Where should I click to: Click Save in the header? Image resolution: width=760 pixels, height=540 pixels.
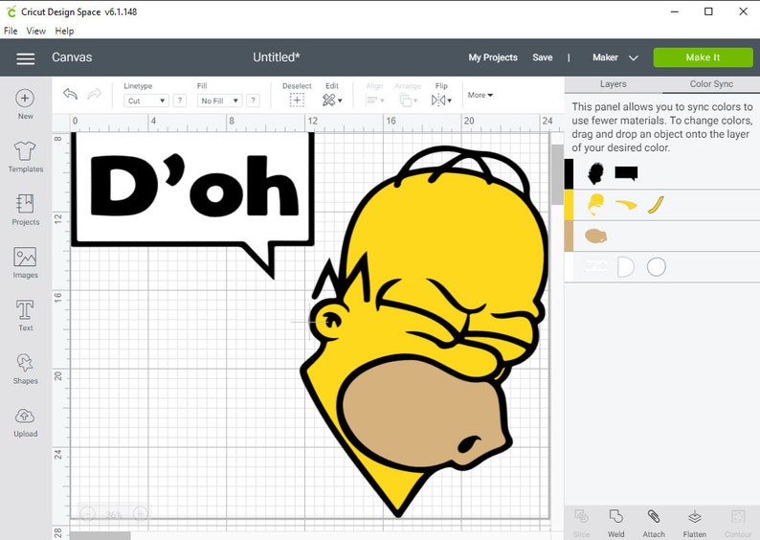[x=543, y=57]
